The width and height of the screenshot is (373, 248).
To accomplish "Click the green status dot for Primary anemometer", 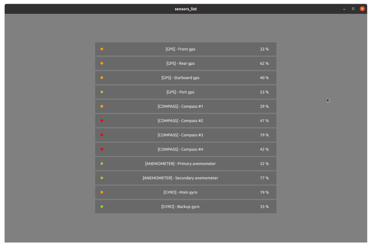I will pyautogui.click(x=102, y=164).
